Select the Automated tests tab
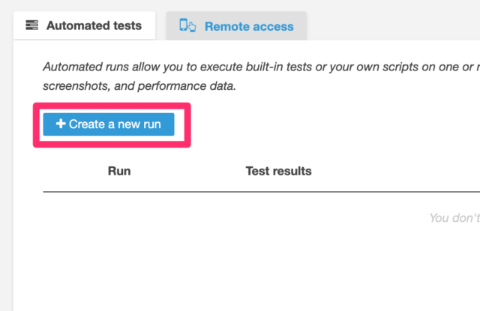Image resolution: width=480 pixels, height=311 pixels. point(84,25)
